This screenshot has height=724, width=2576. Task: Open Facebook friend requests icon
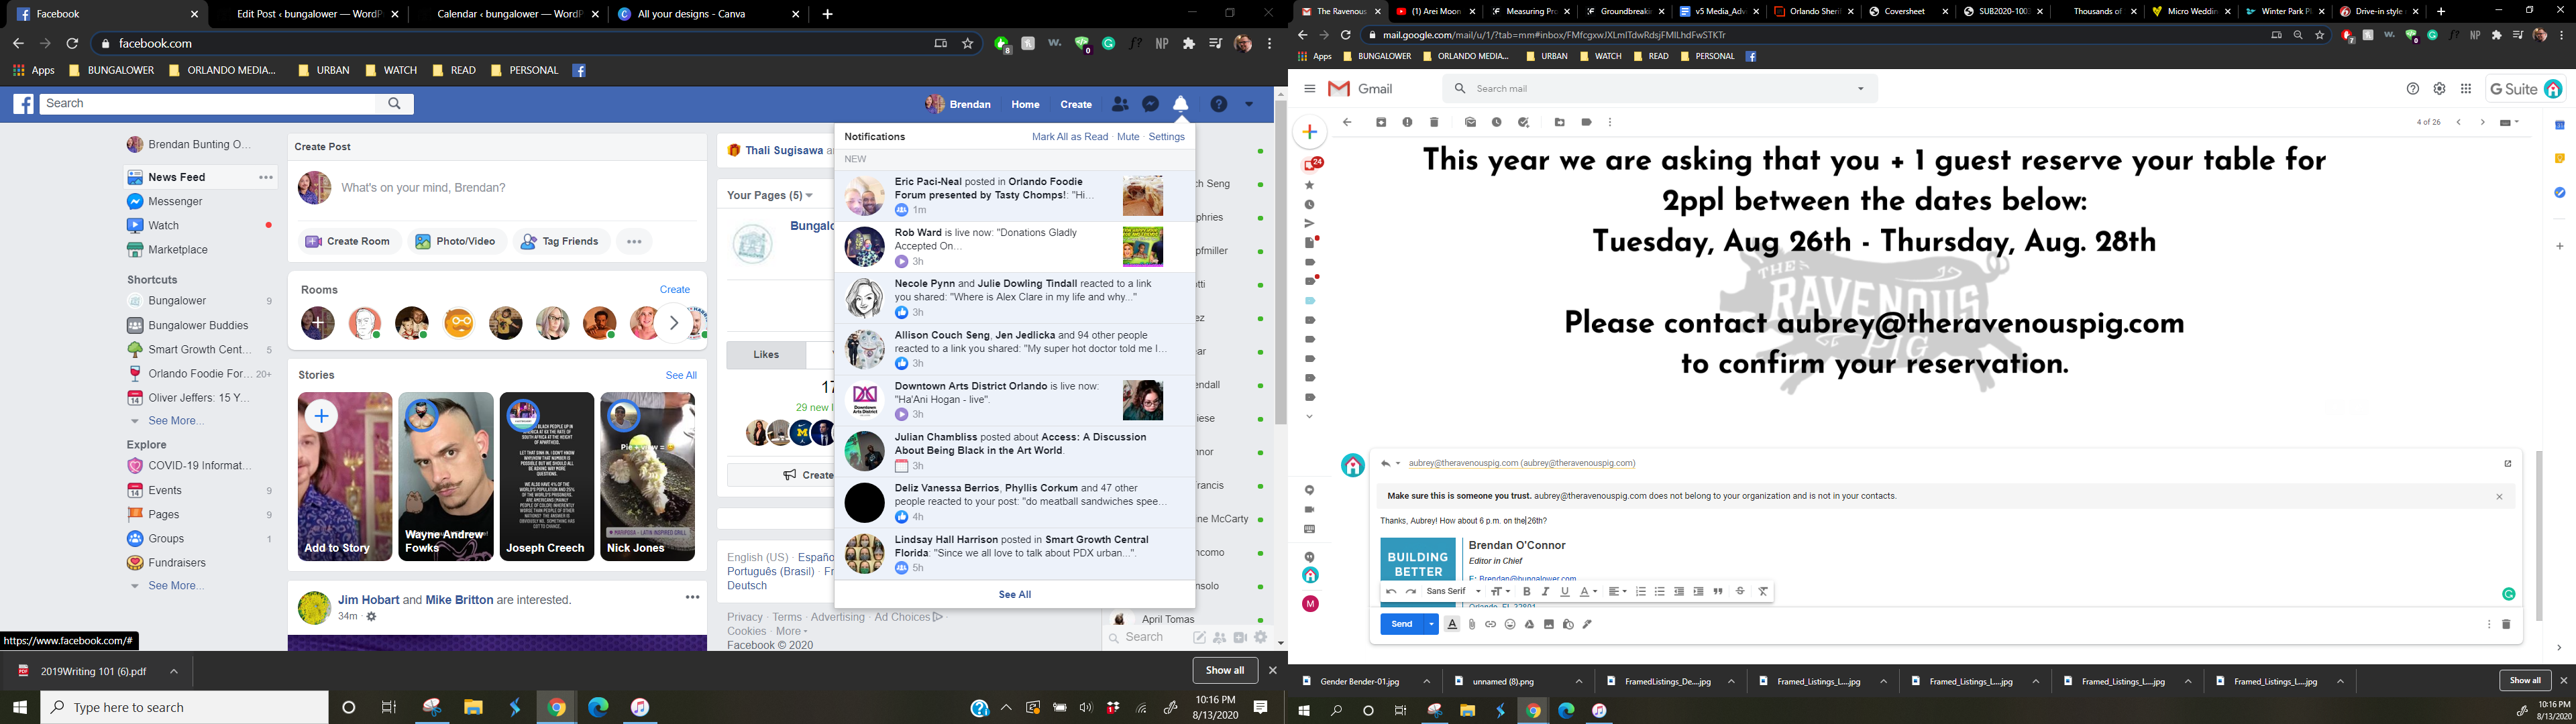point(1120,104)
